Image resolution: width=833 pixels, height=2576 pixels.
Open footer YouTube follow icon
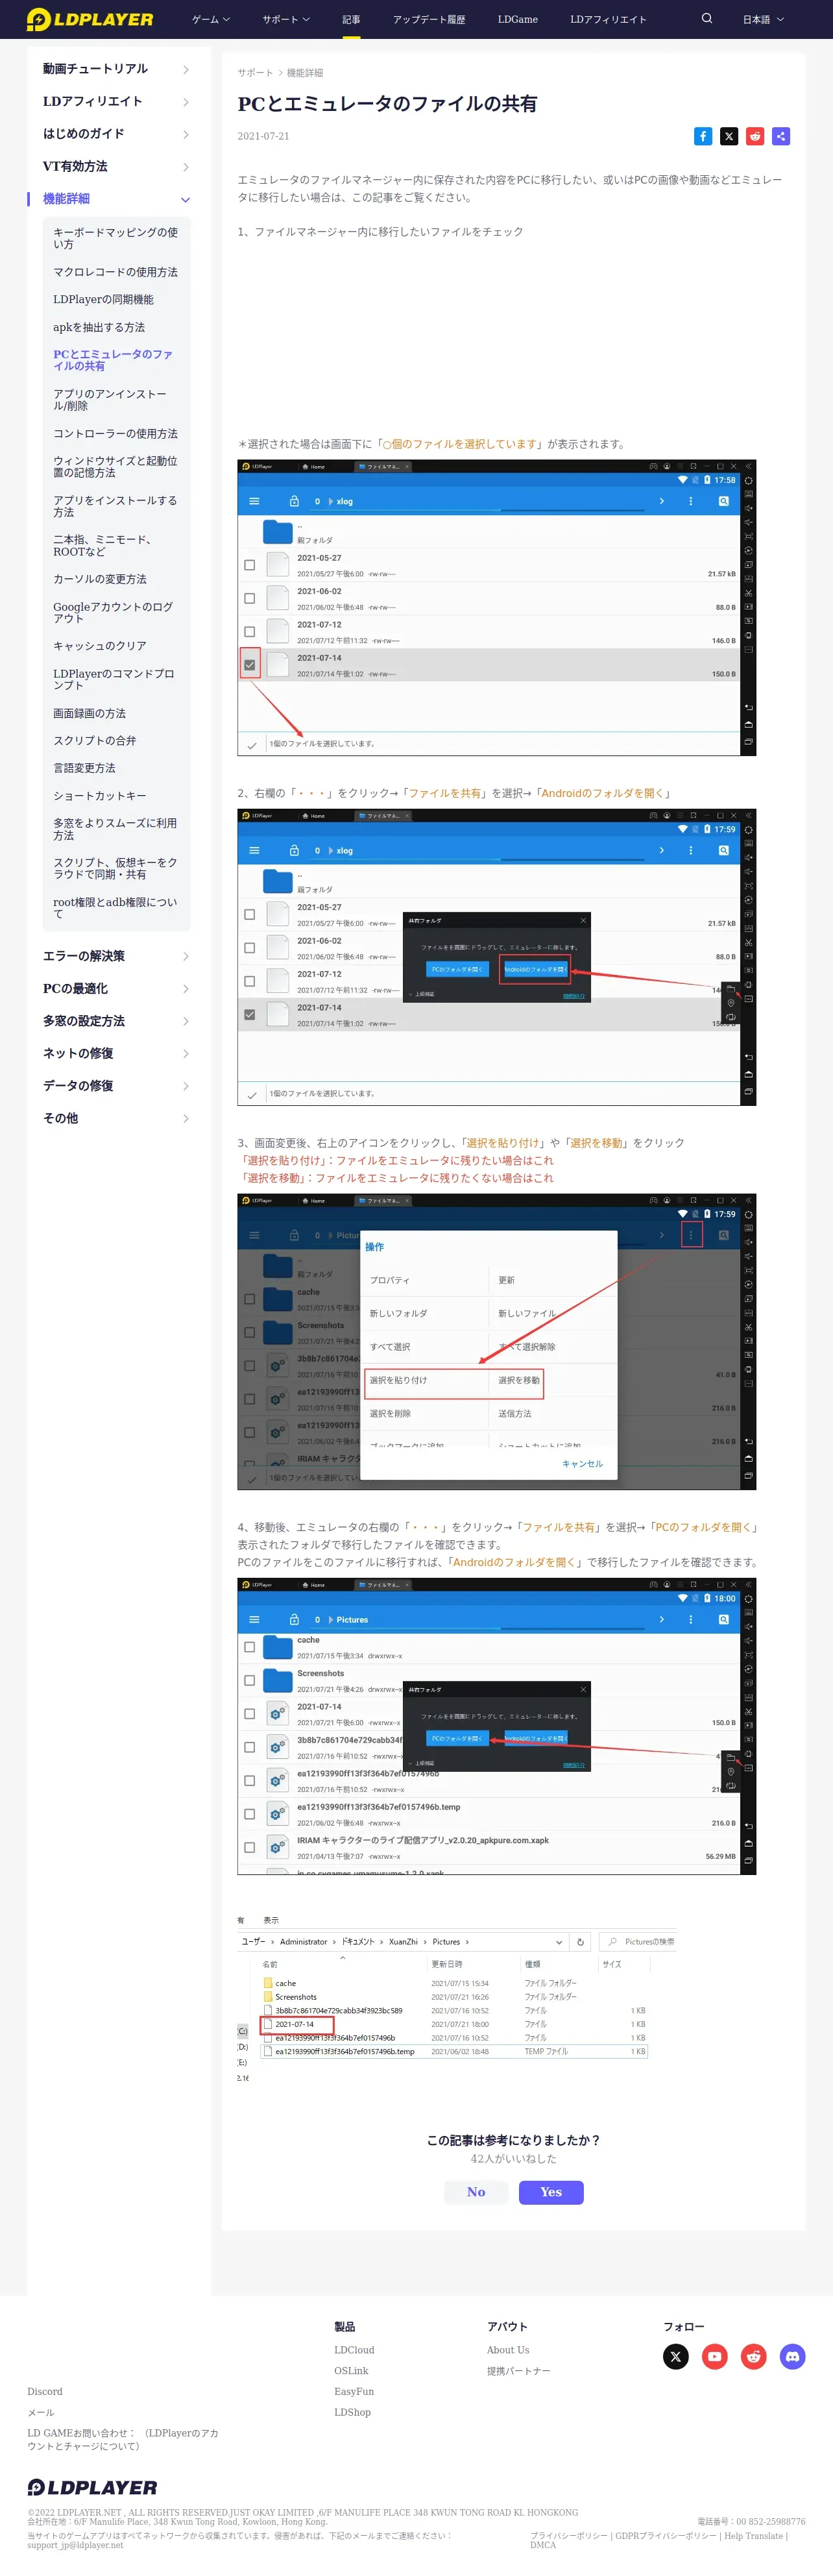(715, 2357)
